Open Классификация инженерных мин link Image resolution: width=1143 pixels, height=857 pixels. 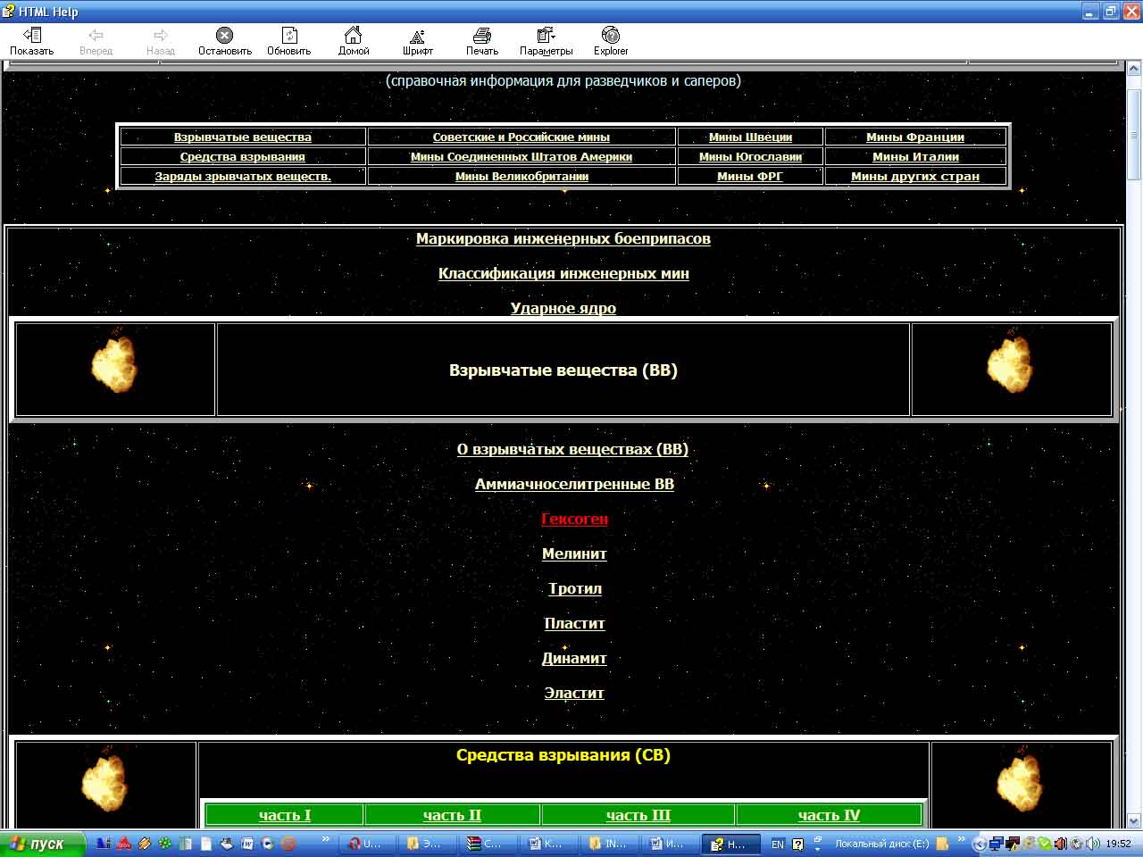[x=563, y=273]
